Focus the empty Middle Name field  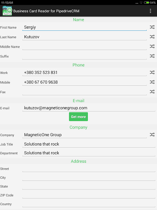tap(85, 46)
